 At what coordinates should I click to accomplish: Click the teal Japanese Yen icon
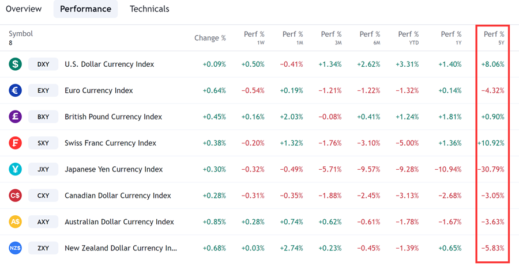(x=16, y=169)
